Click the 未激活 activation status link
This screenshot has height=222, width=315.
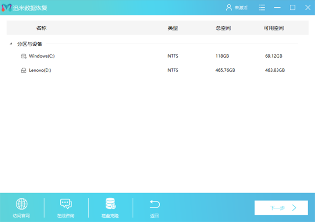coord(240,8)
